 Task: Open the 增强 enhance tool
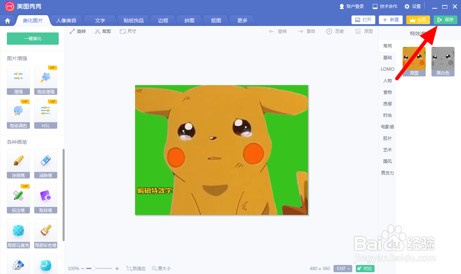pyautogui.click(x=18, y=80)
